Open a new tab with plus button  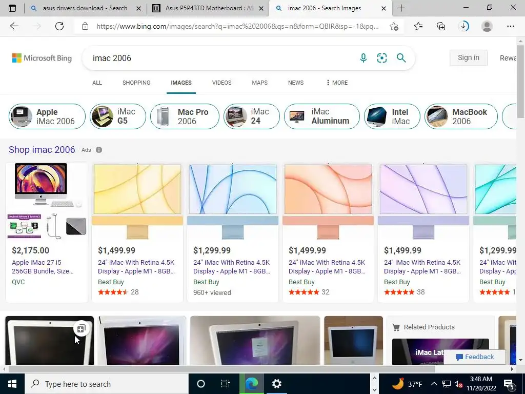(401, 8)
